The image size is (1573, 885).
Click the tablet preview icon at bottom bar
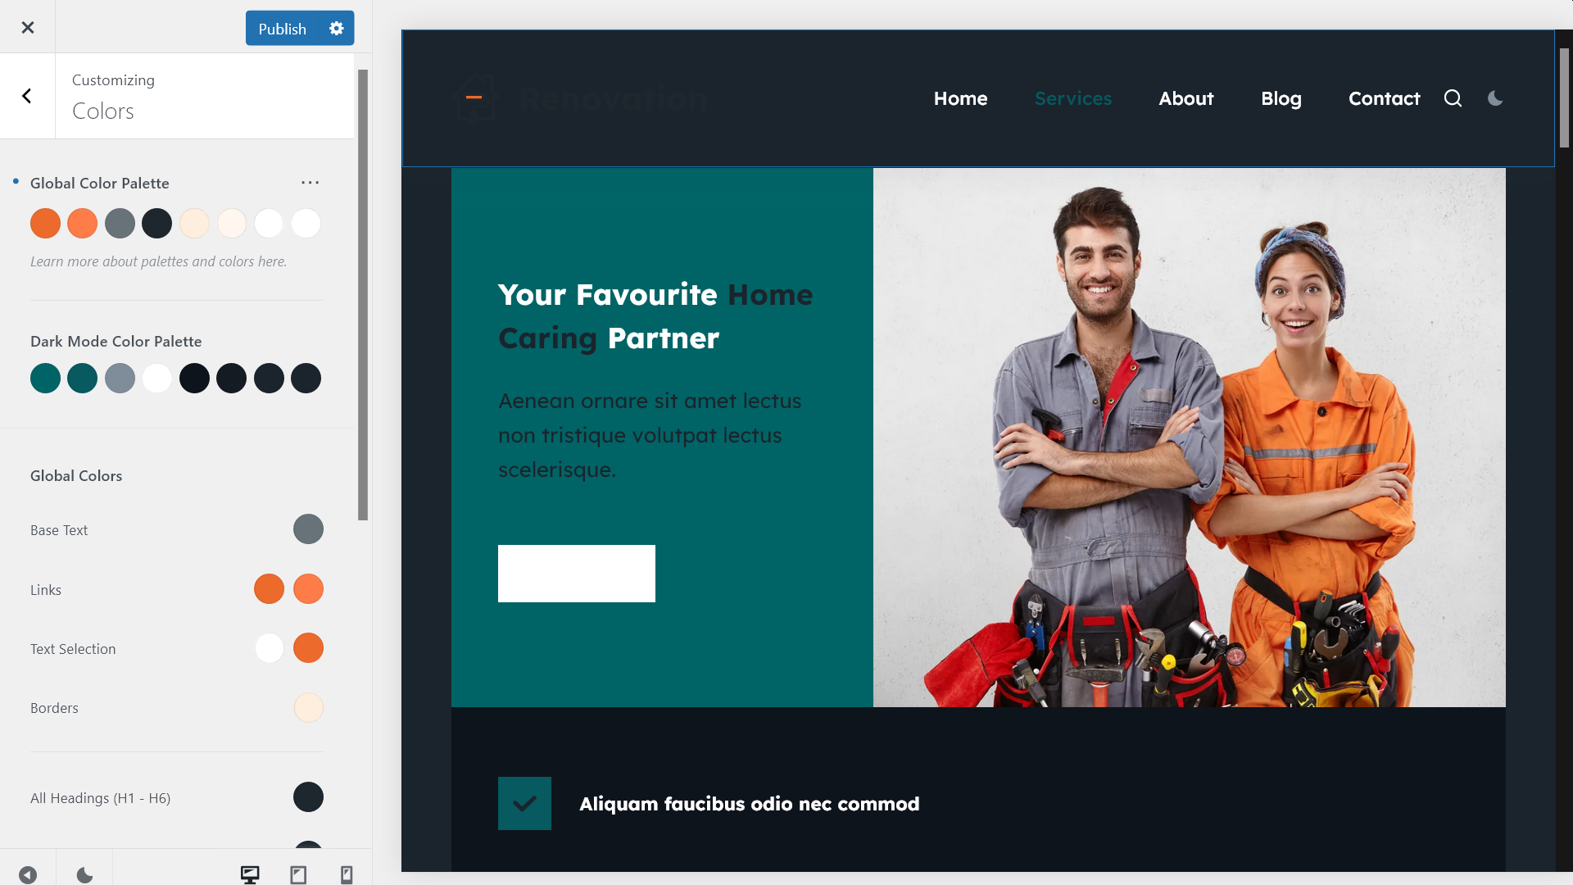(298, 873)
